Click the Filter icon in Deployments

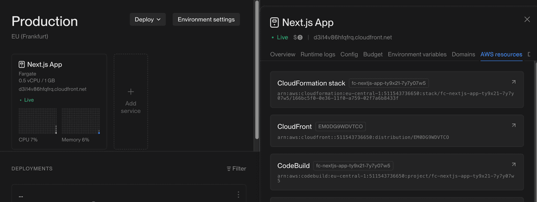[229, 169]
